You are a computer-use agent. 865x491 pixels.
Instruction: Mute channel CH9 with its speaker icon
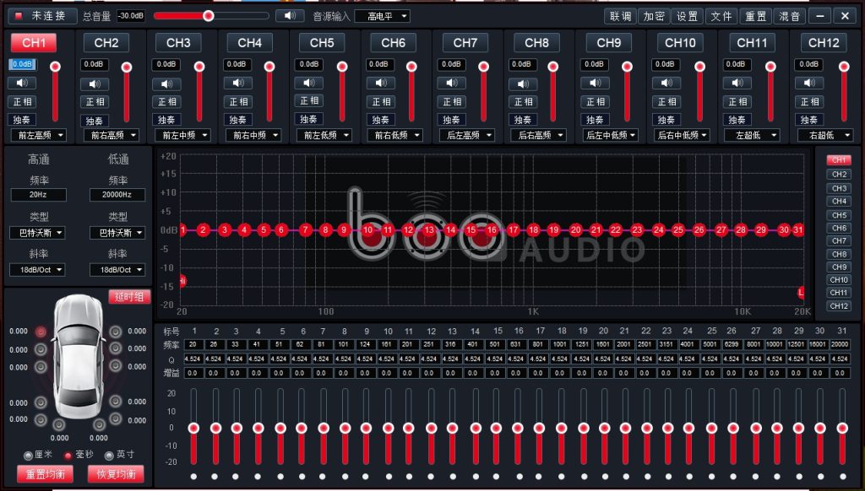(x=595, y=84)
